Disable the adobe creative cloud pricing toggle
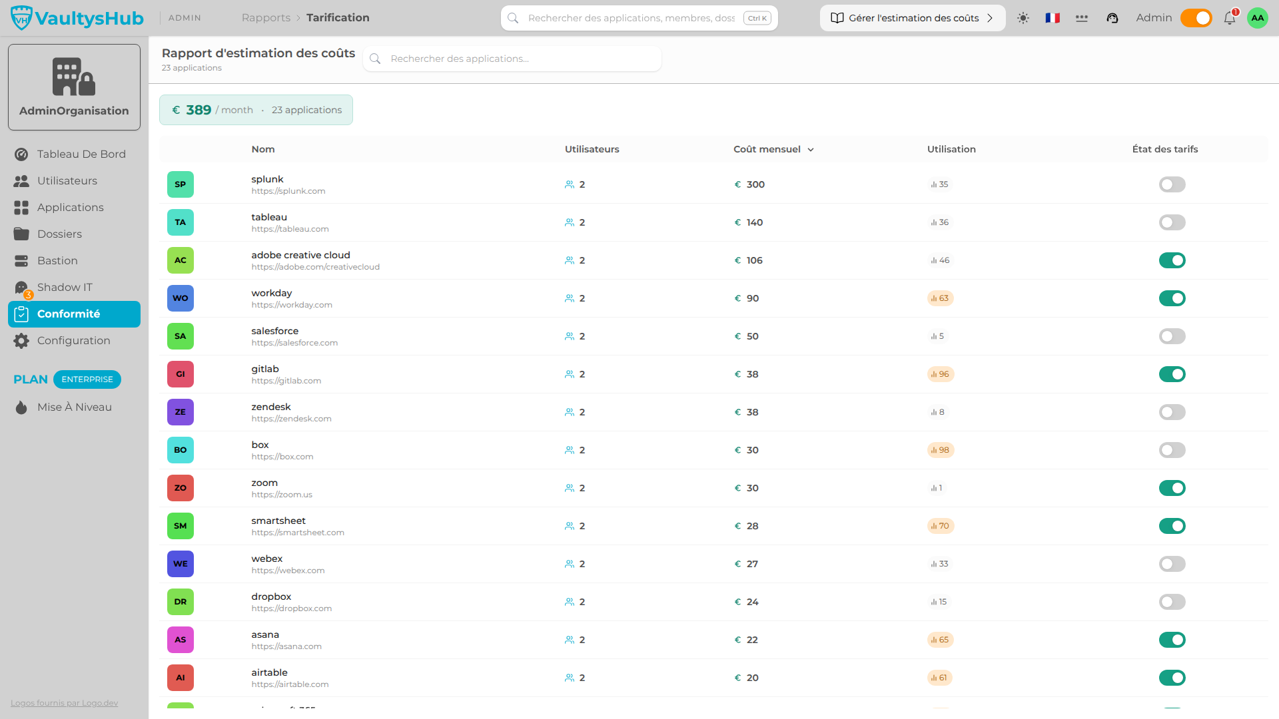The height and width of the screenshot is (719, 1279). [x=1172, y=260]
